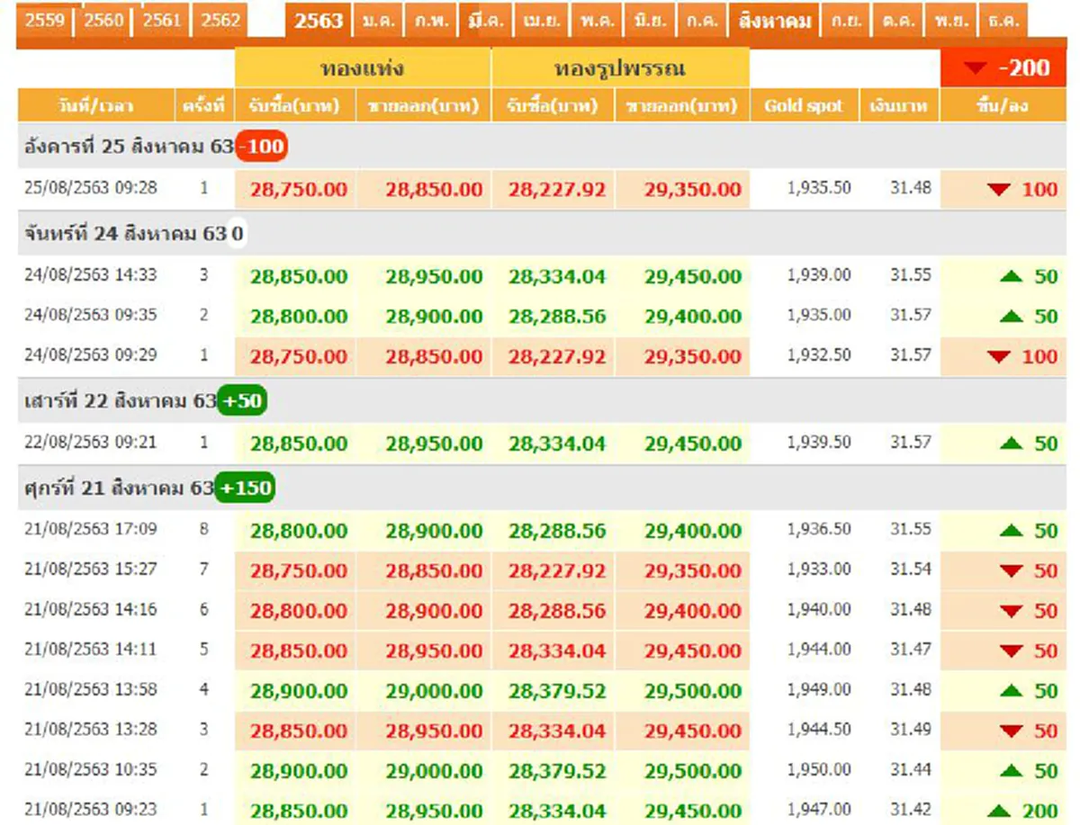
Task: Select the timestamp 22/08/2563 09:21
Action: [91, 442]
